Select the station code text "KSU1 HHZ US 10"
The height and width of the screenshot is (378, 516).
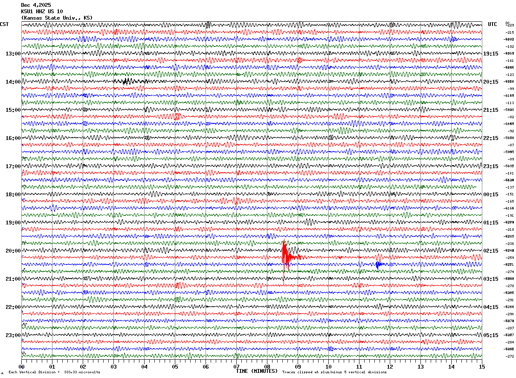pos(42,12)
